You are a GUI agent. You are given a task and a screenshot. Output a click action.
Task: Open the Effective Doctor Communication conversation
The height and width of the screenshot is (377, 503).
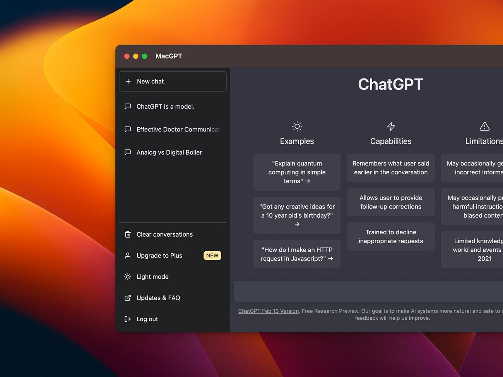[173, 130]
